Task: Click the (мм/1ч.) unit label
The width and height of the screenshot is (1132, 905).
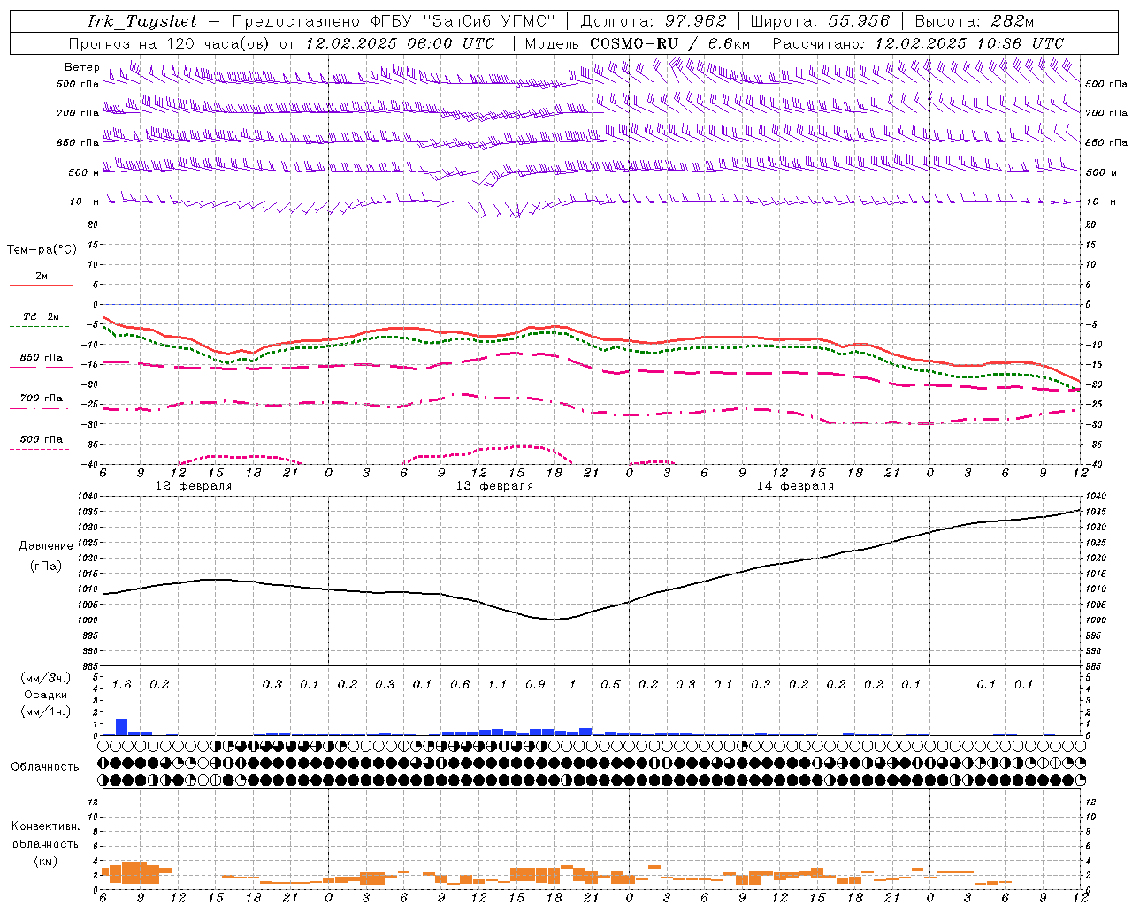Action: [x=46, y=711]
